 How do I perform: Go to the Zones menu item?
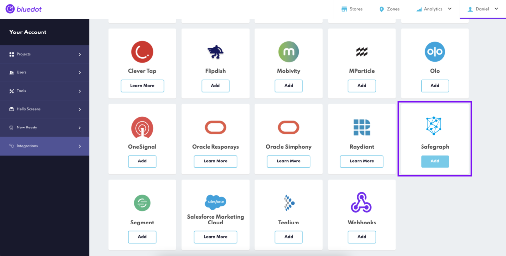[389, 9]
